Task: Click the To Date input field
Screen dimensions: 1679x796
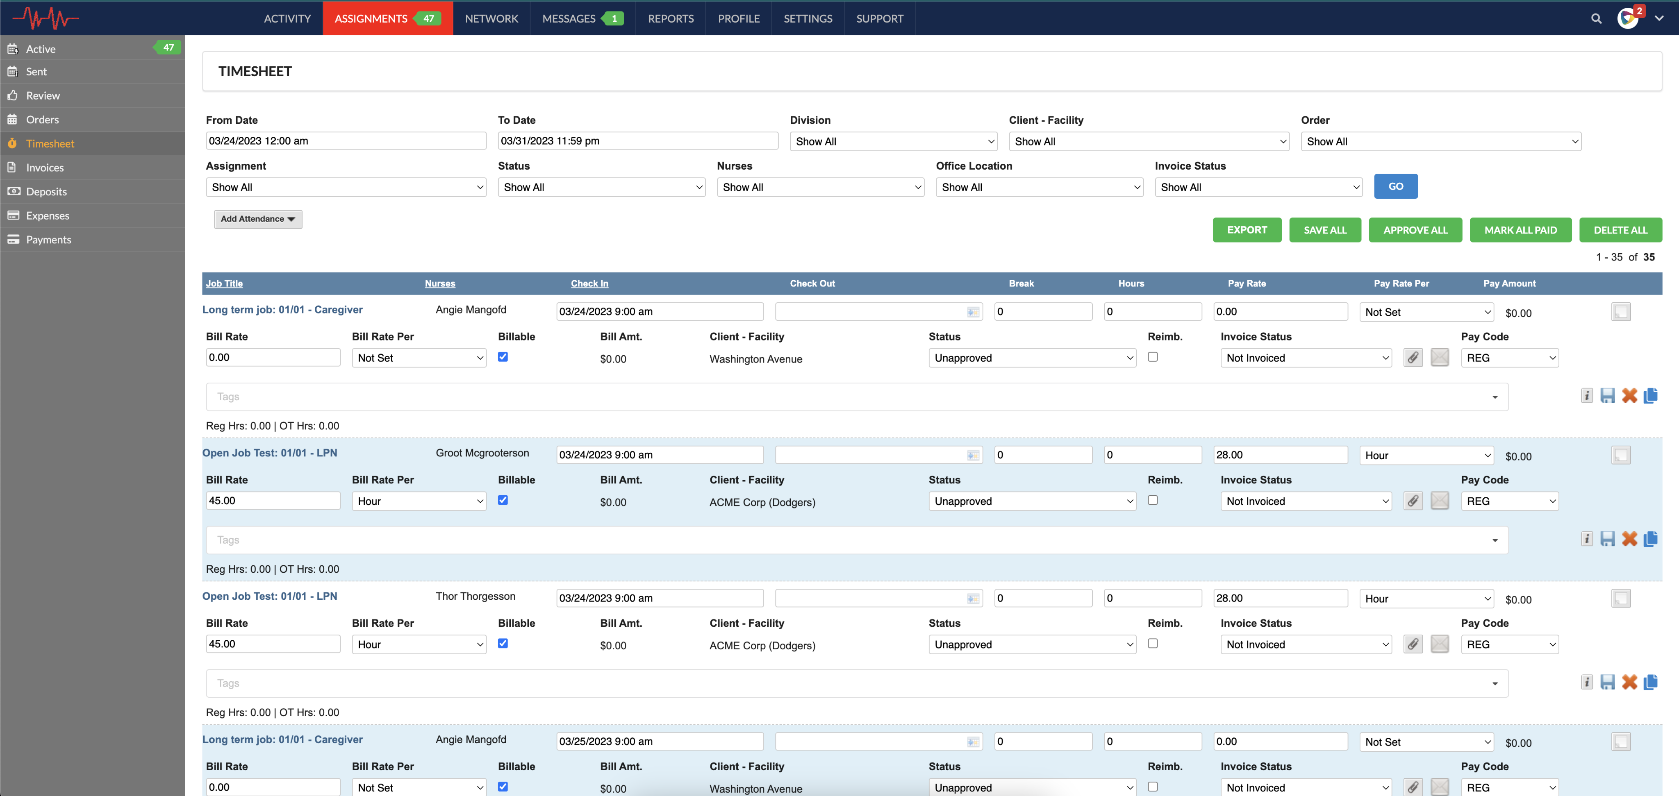Action: point(638,141)
